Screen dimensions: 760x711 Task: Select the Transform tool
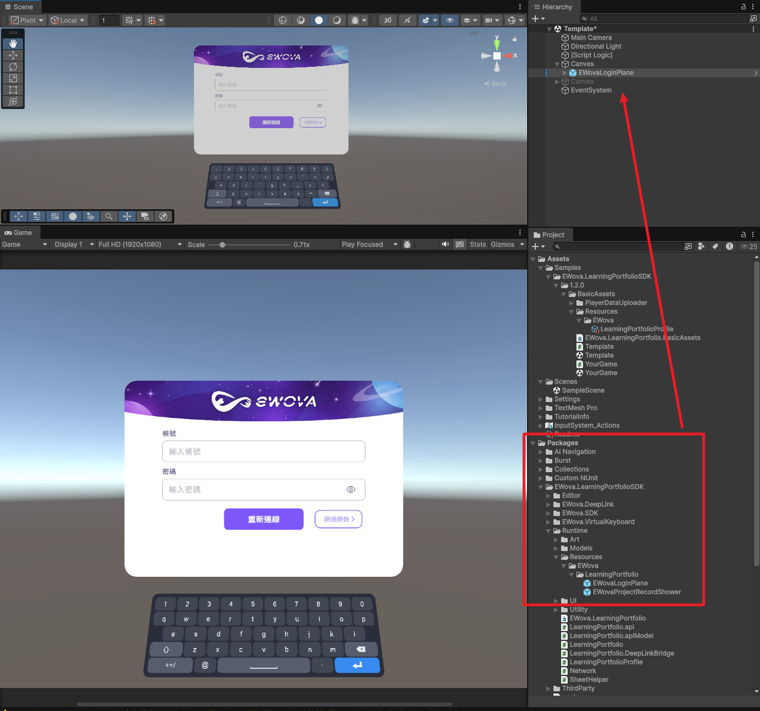click(13, 101)
